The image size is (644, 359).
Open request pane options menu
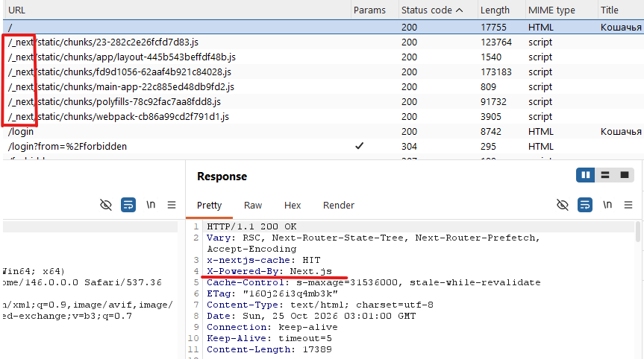pos(172,205)
